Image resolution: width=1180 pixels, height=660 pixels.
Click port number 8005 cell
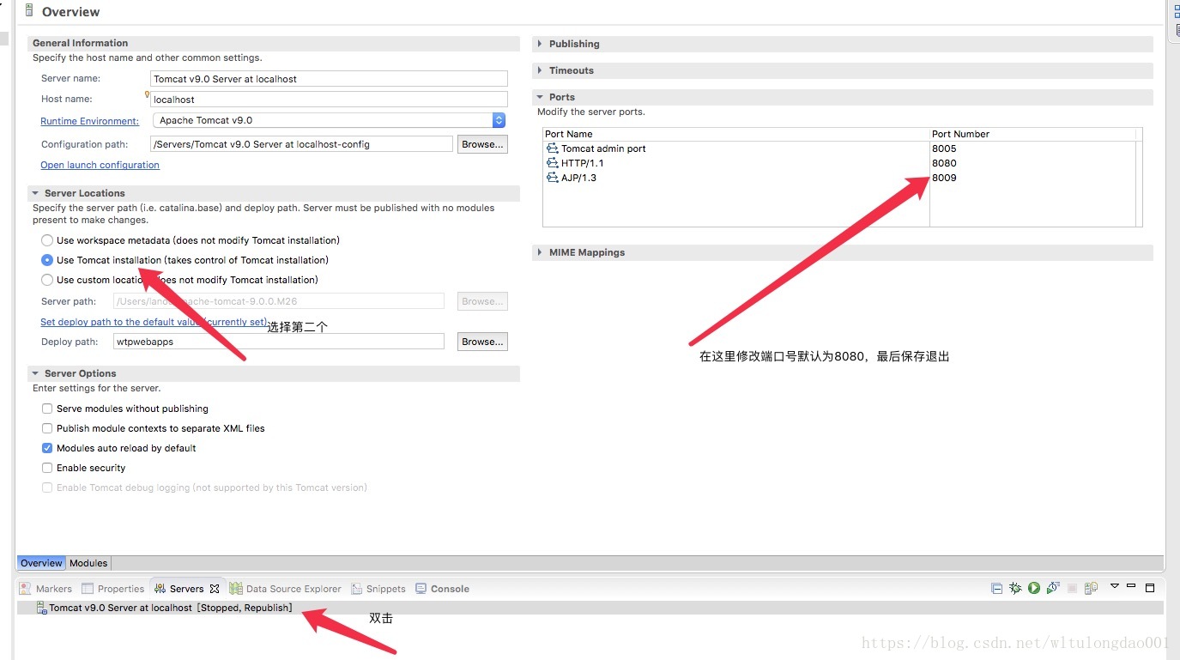coord(944,148)
